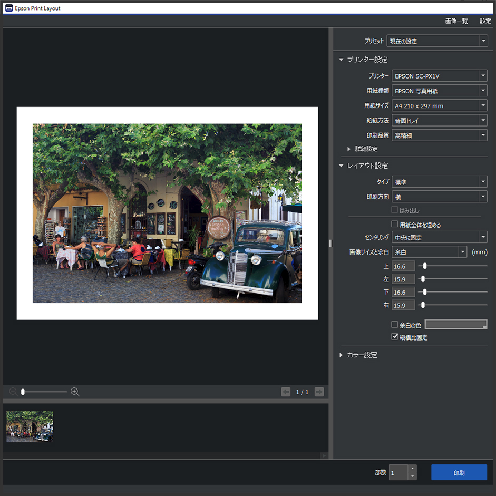
Task: Enable 用紙全体を埋める checkbox
Action: [x=395, y=225]
